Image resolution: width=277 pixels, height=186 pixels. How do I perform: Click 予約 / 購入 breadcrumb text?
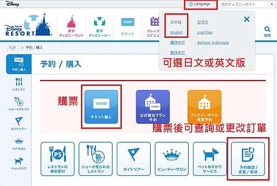[x=34, y=48]
